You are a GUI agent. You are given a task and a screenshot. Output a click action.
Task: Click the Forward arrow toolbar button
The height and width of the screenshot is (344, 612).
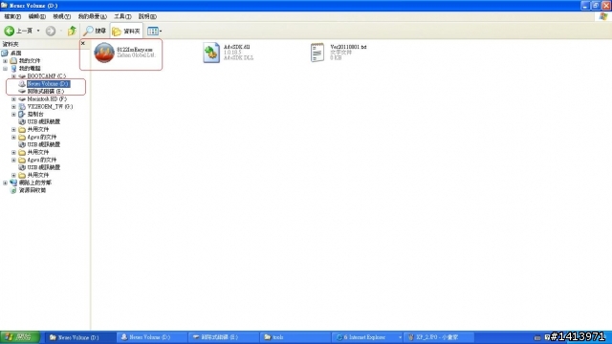[51, 31]
